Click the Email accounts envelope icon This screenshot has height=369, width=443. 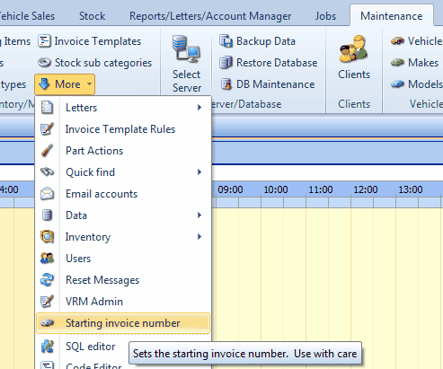pyautogui.click(x=48, y=194)
